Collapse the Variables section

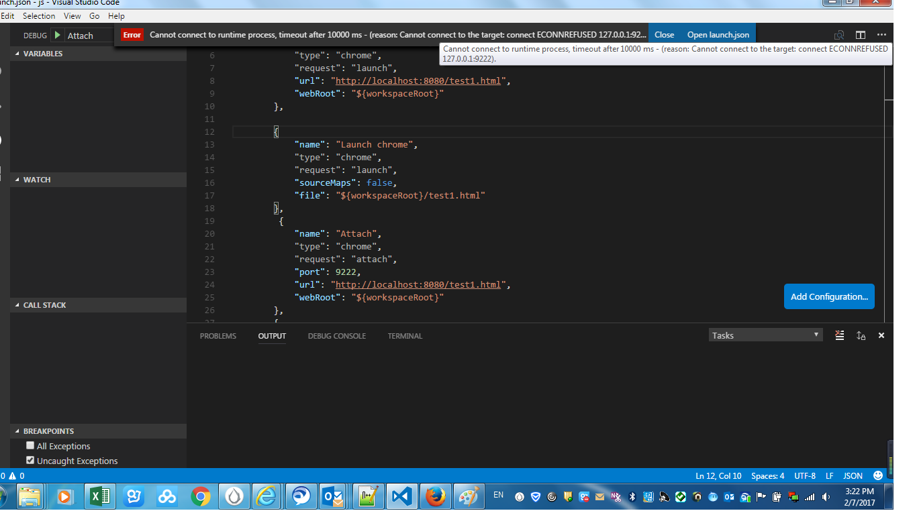click(98, 54)
